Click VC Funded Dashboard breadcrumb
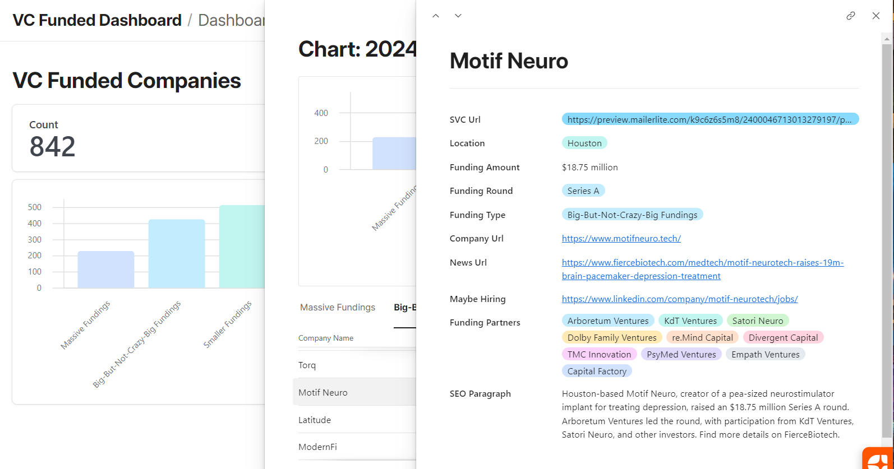Screen dimensions: 894x469 click(97, 20)
